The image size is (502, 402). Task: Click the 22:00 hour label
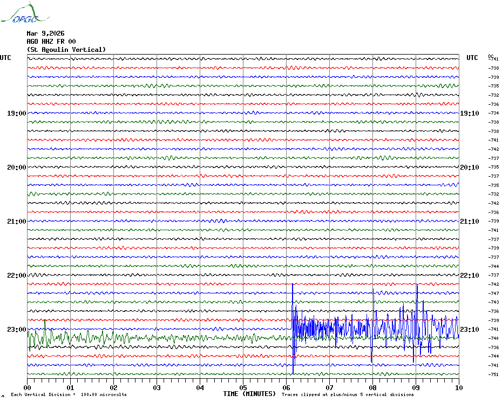[x=16, y=276]
